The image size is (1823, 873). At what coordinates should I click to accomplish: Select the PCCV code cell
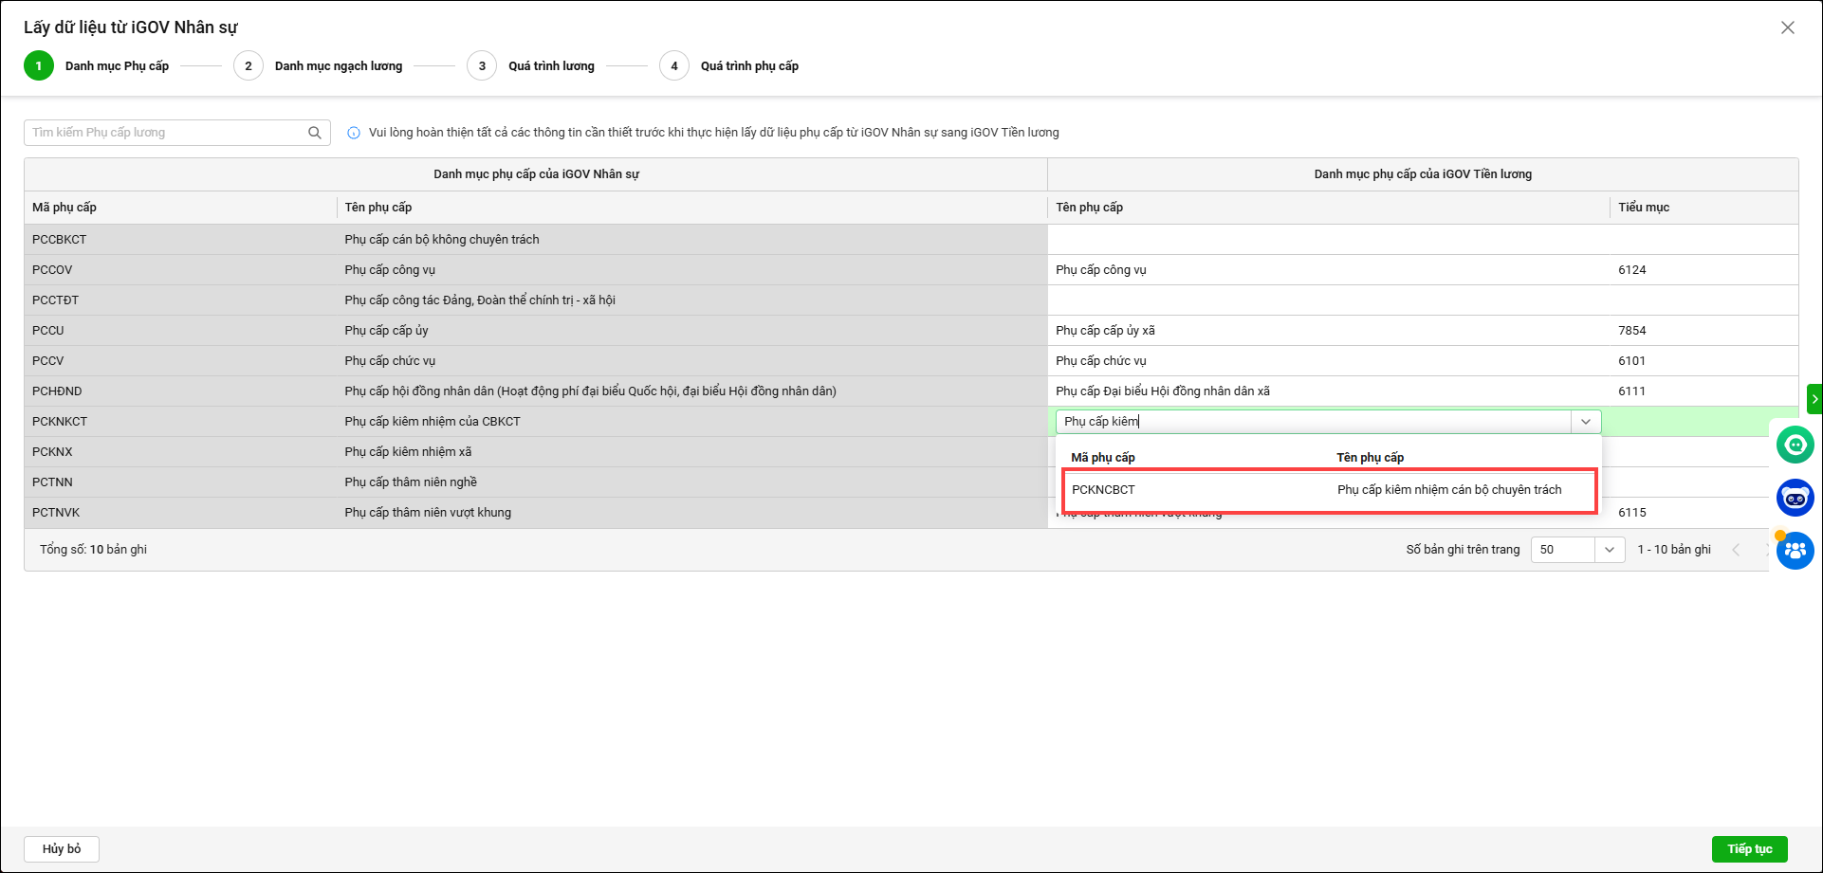pos(180,361)
